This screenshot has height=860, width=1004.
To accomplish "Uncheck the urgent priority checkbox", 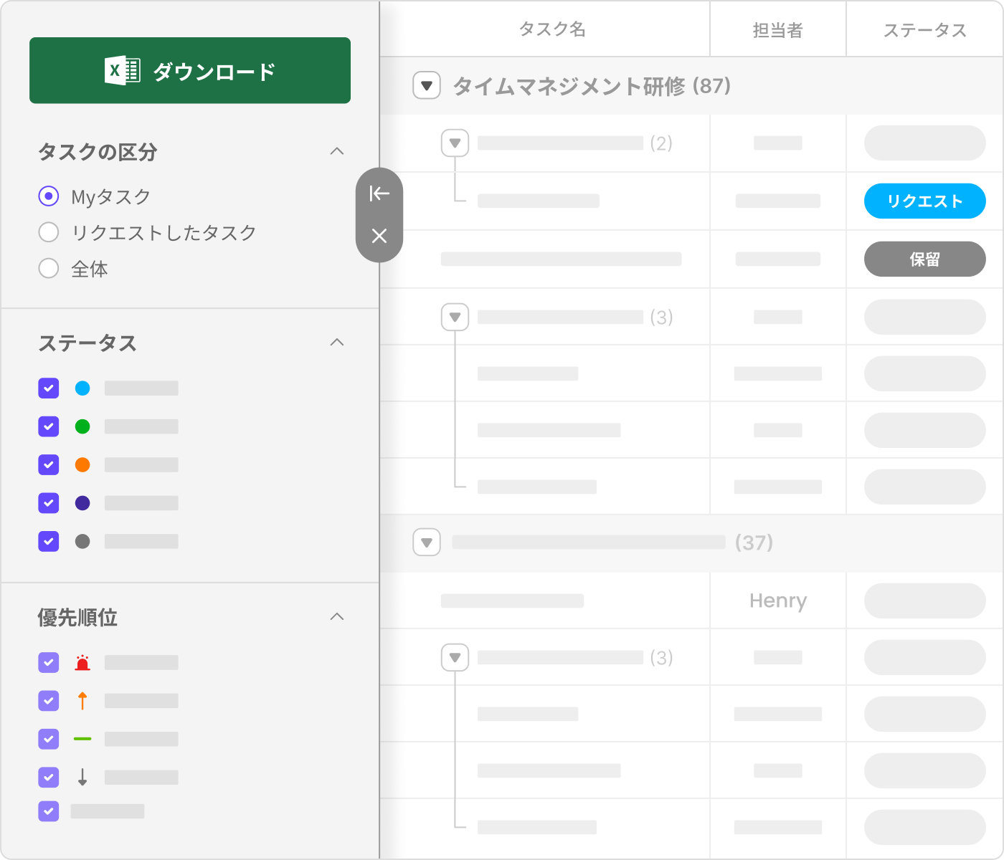I will point(49,663).
